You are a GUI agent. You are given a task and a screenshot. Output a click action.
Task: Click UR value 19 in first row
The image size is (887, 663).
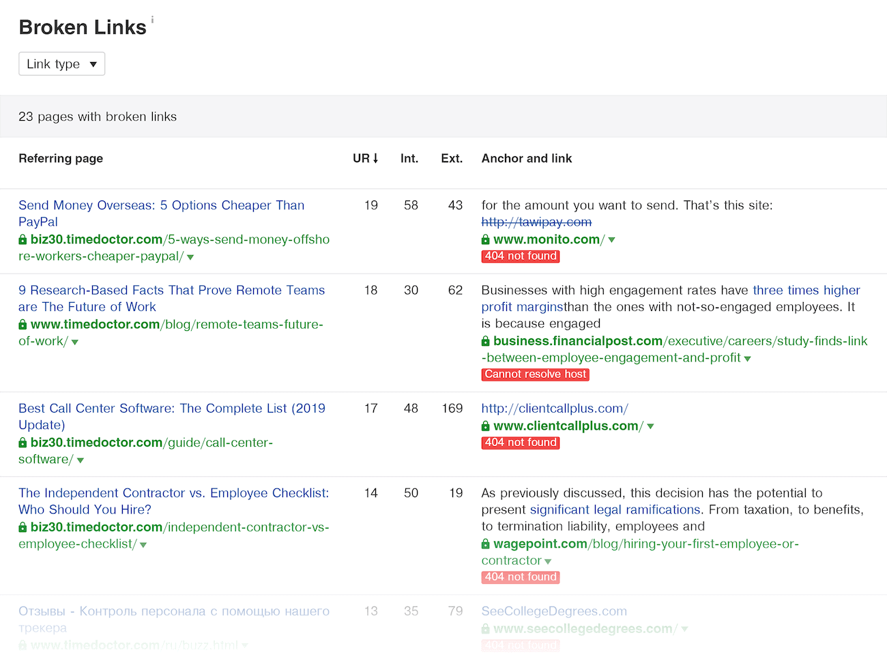(x=371, y=205)
